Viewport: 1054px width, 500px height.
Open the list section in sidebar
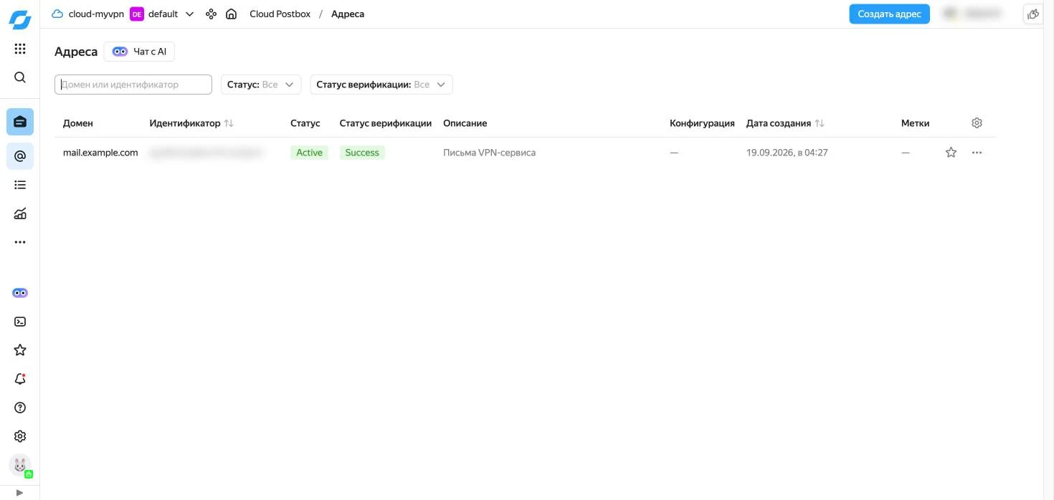pyautogui.click(x=20, y=185)
